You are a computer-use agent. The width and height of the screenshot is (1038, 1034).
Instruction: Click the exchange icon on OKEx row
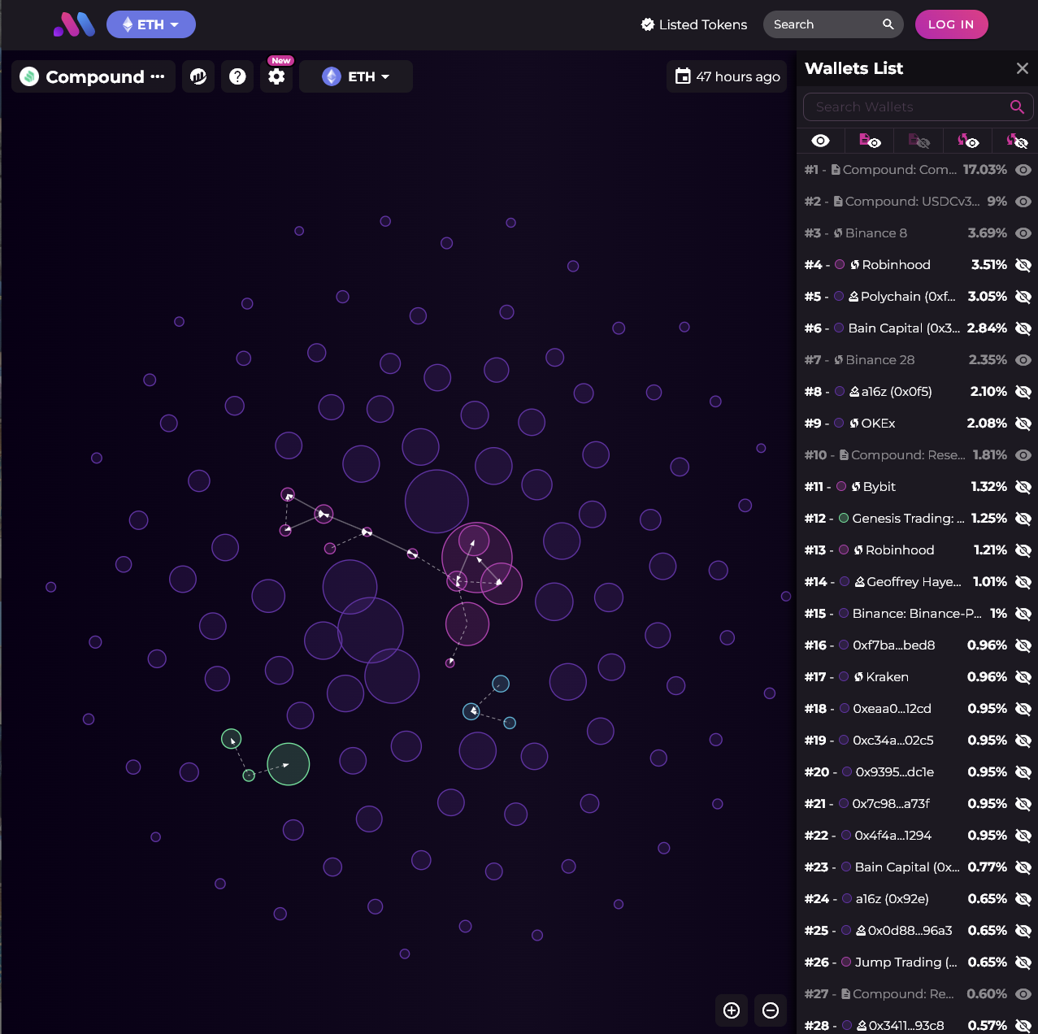(x=854, y=424)
